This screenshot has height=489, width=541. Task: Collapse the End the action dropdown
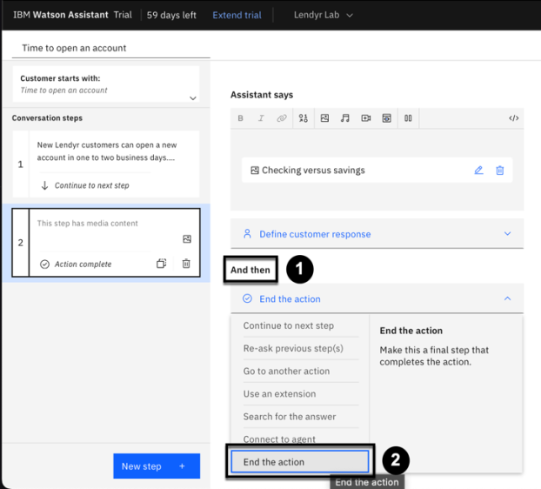click(508, 298)
